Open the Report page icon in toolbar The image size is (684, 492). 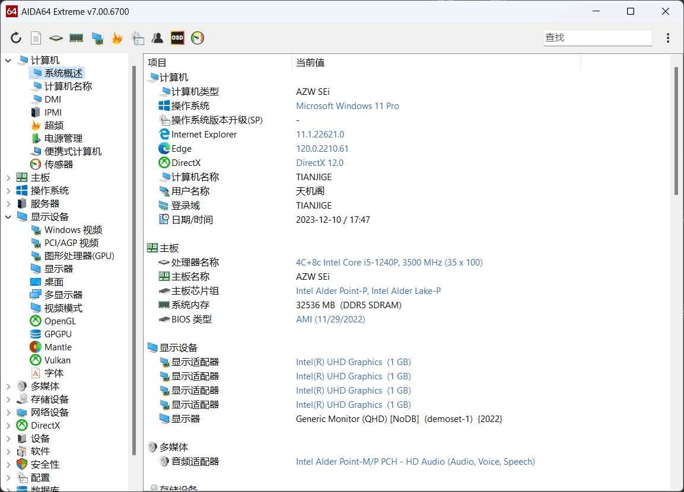pyautogui.click(x=36, y=38)
